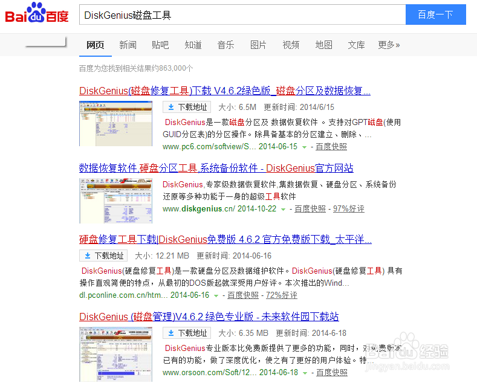Click 更新时间: 2014/6/15 text
This screenshot has height=383, width=477.
click(299, 107)
